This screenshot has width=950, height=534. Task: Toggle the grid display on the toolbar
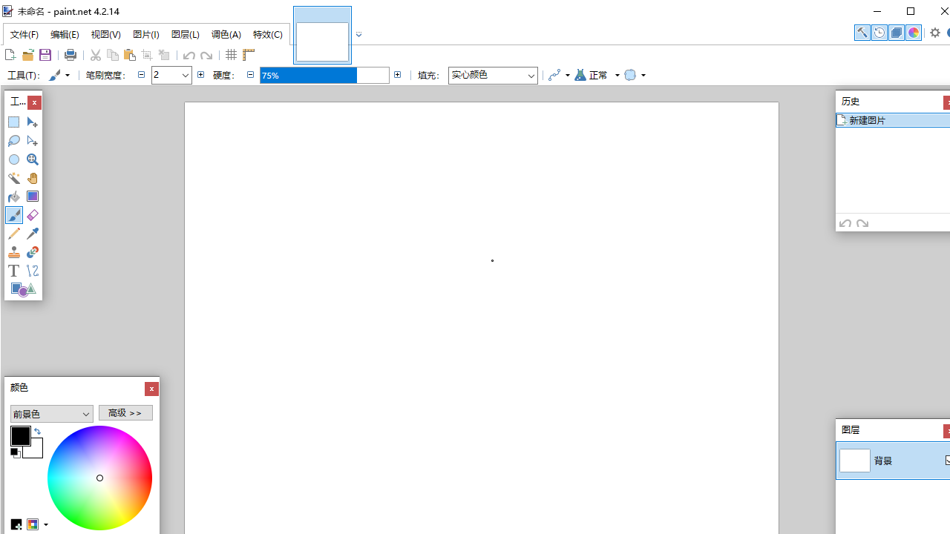pos(231,55)
